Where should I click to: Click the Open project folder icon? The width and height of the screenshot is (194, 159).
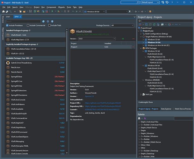point(24,11)
